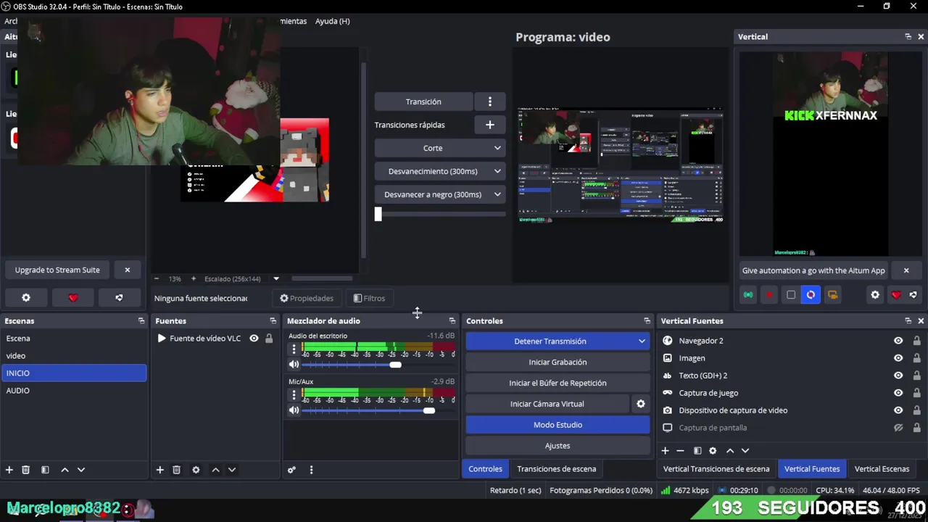Screen dimensions: 928x522
Task: Click the orange Vertical virtual camera icon
Action: click(832, 295)
